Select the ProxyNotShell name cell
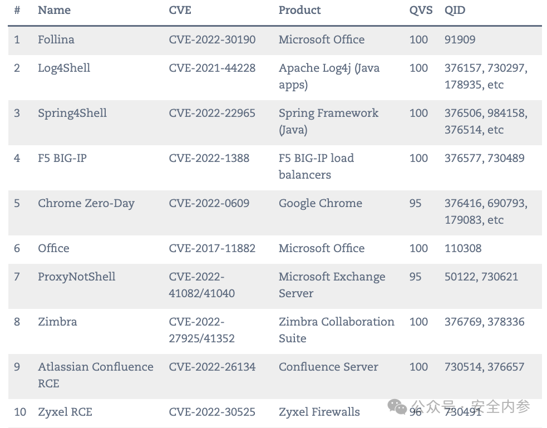This screenshot has width=547, height=428. pos(76,277)
